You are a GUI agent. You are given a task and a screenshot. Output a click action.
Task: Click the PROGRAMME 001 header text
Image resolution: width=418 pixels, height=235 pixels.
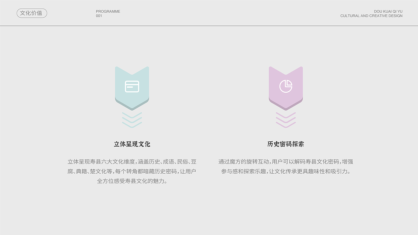pyautogui.click(x=108, y=13)
